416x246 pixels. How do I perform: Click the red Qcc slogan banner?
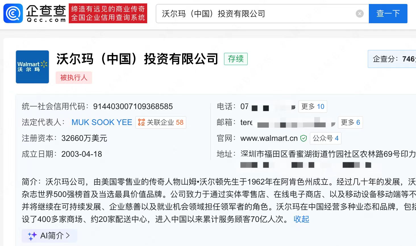click(108, 13)
